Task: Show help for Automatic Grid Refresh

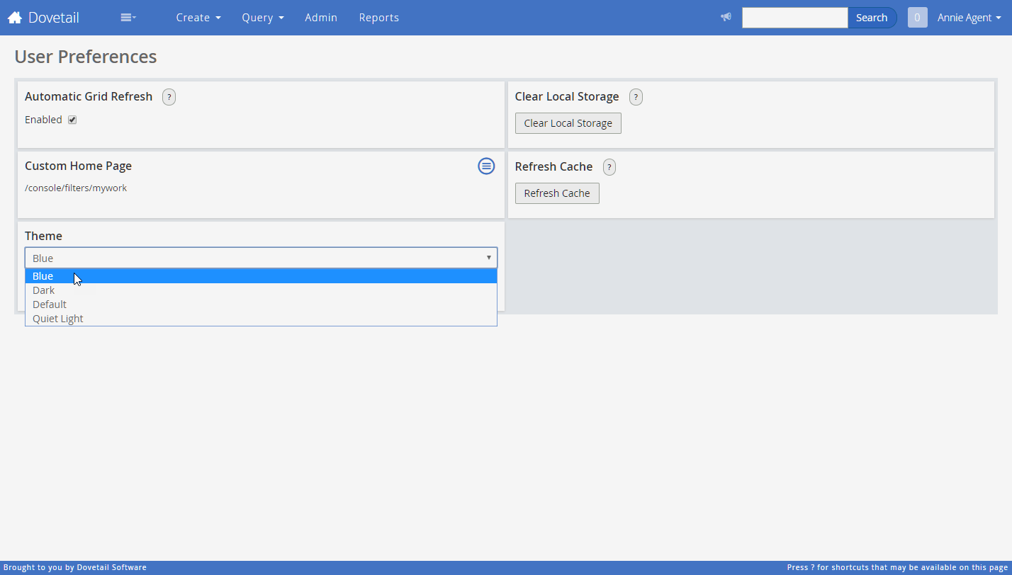Action: [x=169, y=97]
